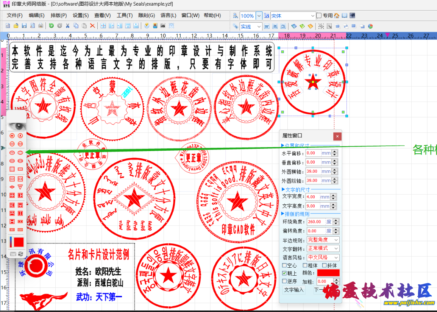437x312 pixels.
Task: Click the house home icon
Action: (336, 16)
